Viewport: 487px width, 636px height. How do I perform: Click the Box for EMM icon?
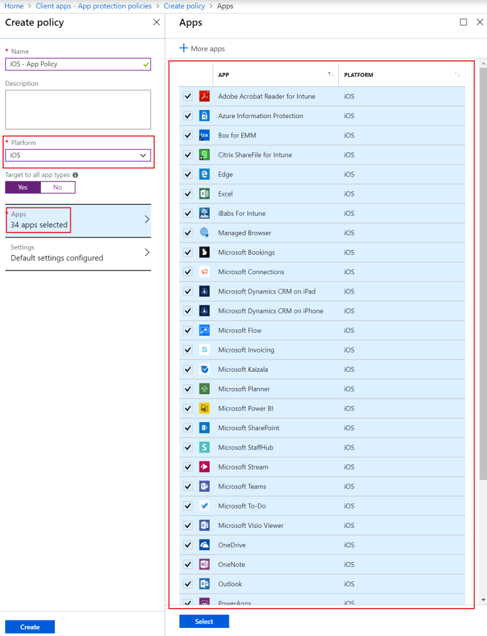click(x=204, y=136)
